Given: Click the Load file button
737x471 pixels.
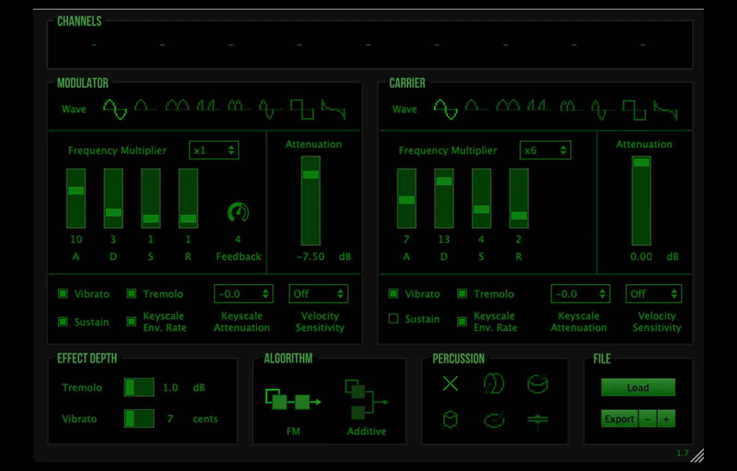Looking at the screenshot, I should point(638,388).
